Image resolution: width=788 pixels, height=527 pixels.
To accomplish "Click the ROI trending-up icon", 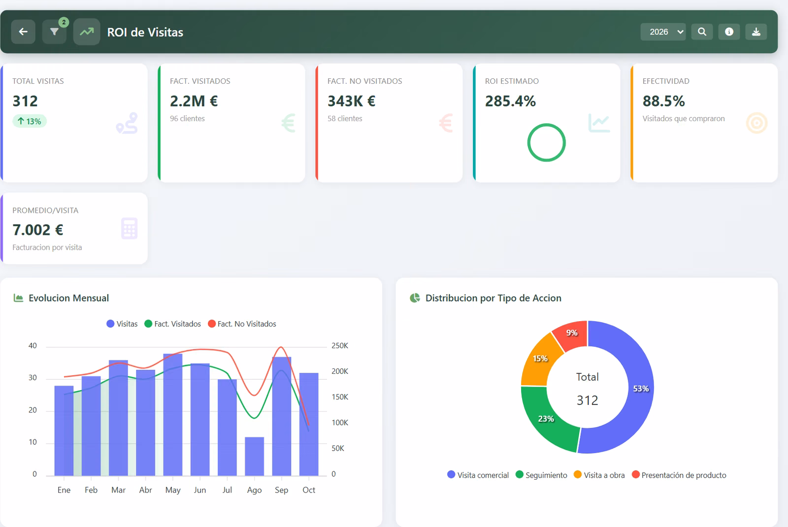I will (87, 32).
